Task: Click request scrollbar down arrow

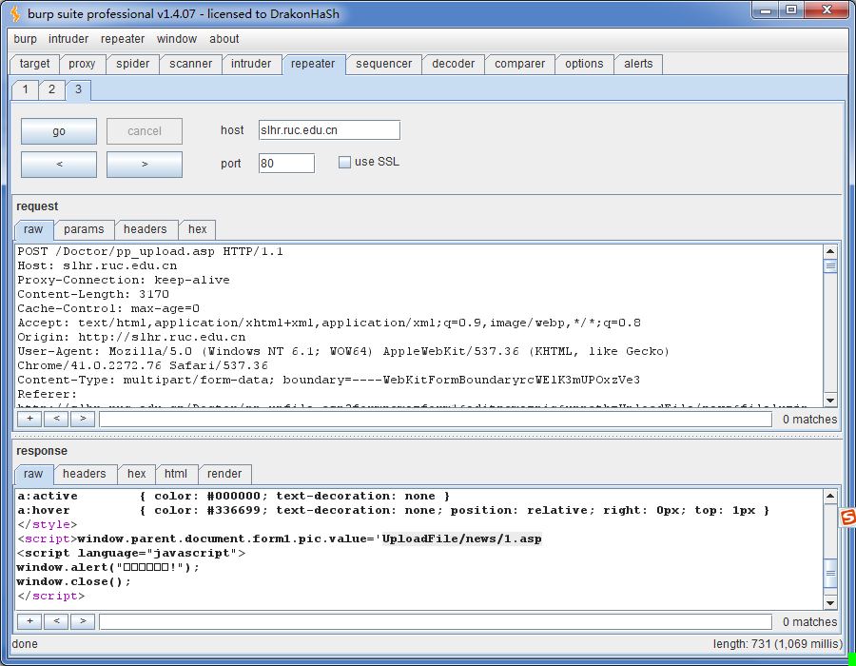Action: pos(830,401)
